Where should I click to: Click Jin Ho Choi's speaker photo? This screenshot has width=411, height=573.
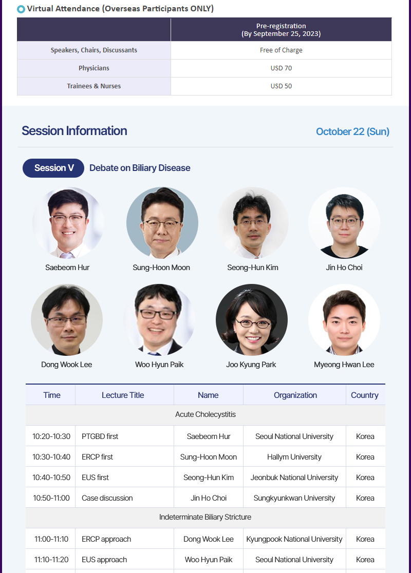tap(344, 223)
